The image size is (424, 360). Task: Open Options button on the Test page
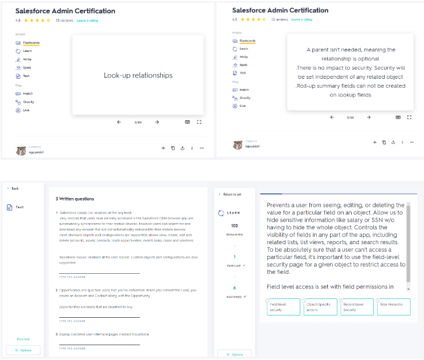[x=23, y=350]
